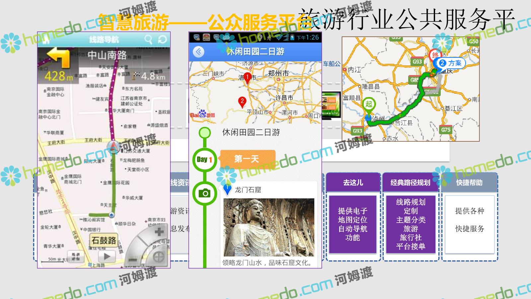This screenshot has width=531, height=299.
Task: Tap the crosshair locate button
Action: [159, 256]
